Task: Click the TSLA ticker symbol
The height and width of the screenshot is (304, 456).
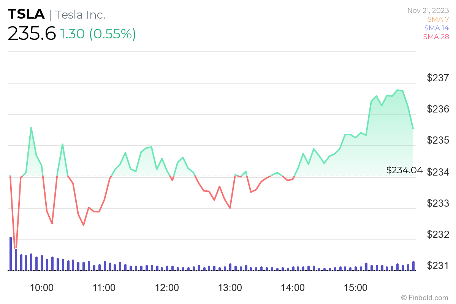Action: pos(26,14)
